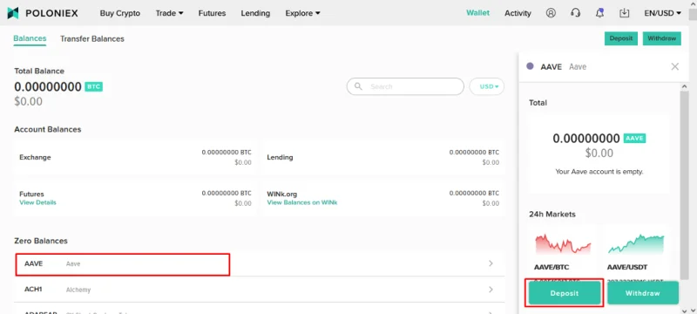The height and width of the screenshot is (314, 697).
Task: Open the EN/USD language selector
Action: [663, 13]
